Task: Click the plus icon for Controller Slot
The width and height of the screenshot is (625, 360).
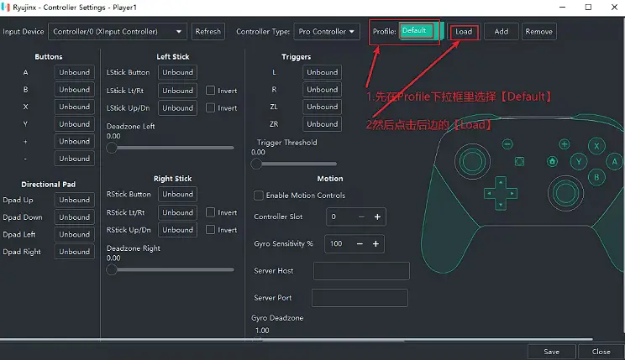Action: pyautogui.click(x=377, y=217)
